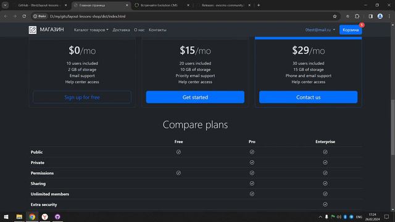Toggle the browser side panel
The height and width of the screenshot is (222, 395).
pos(370,17)
